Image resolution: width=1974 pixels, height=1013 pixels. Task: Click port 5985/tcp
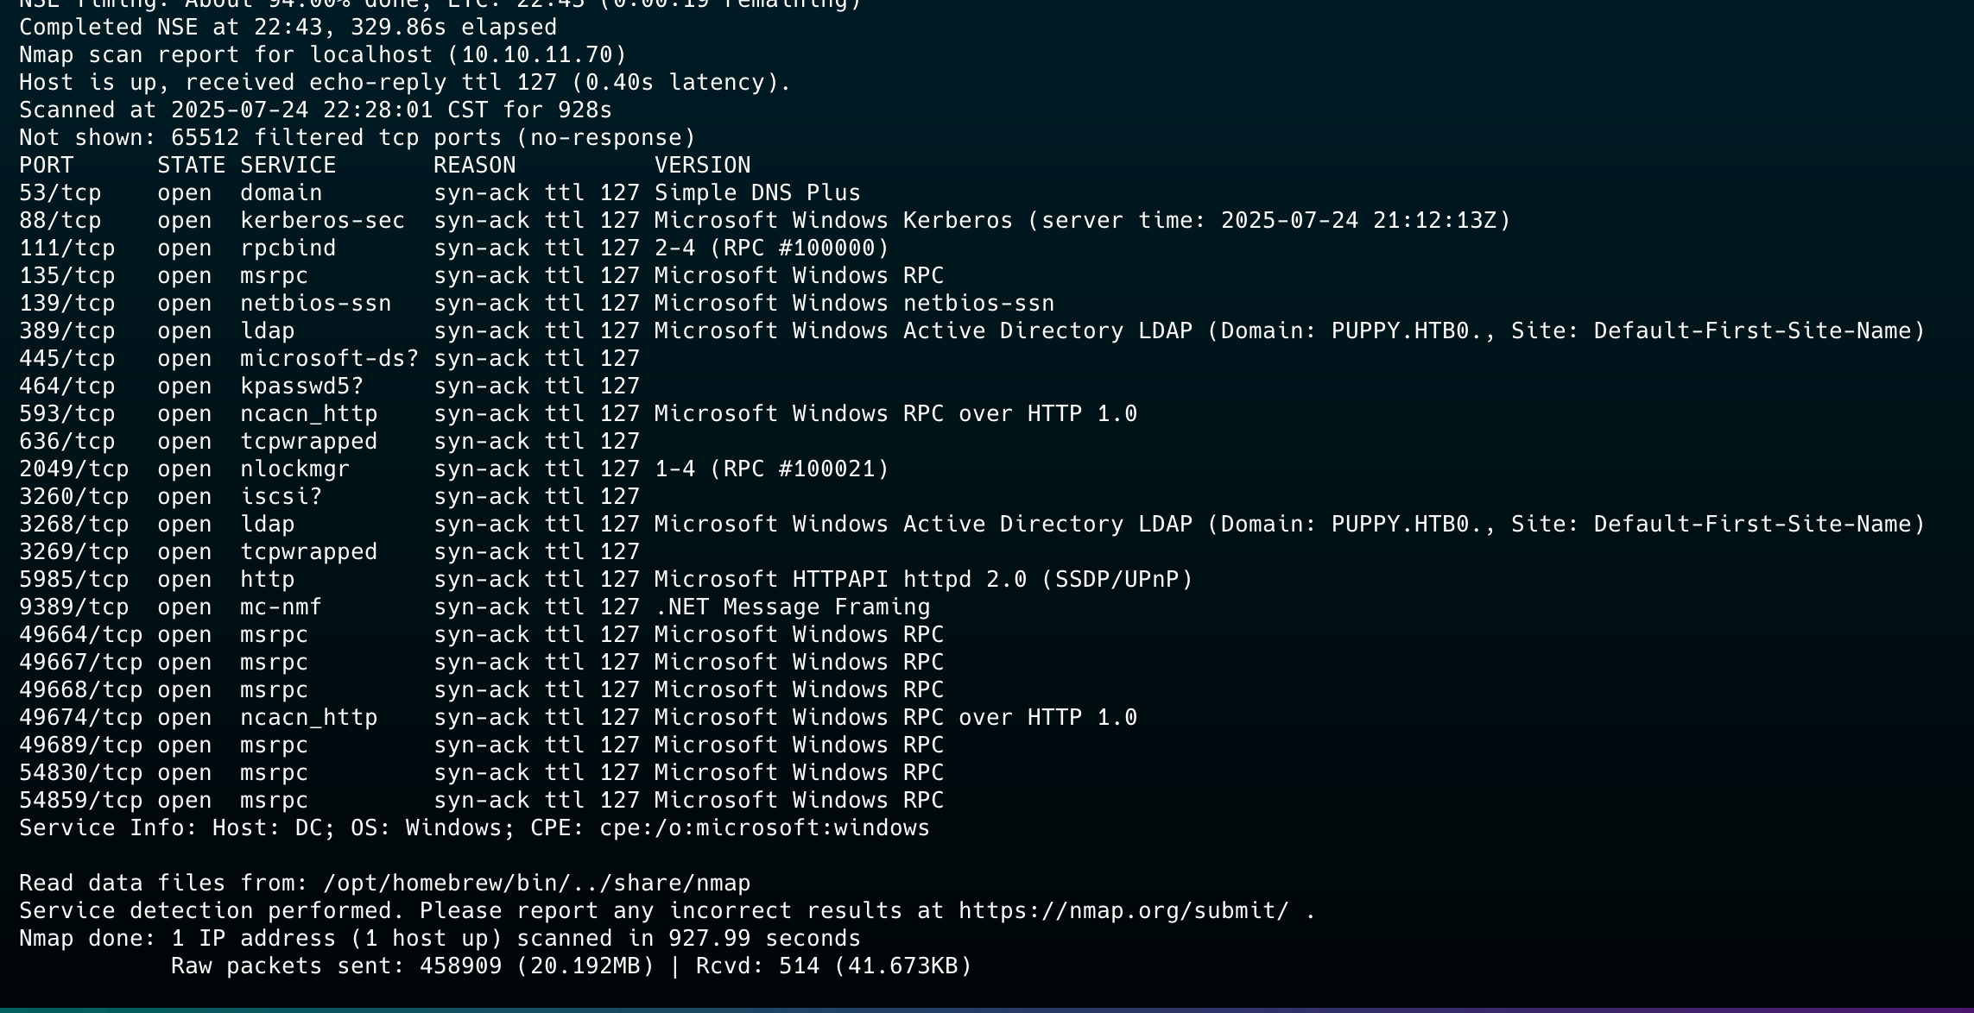(x=74, y=580)
